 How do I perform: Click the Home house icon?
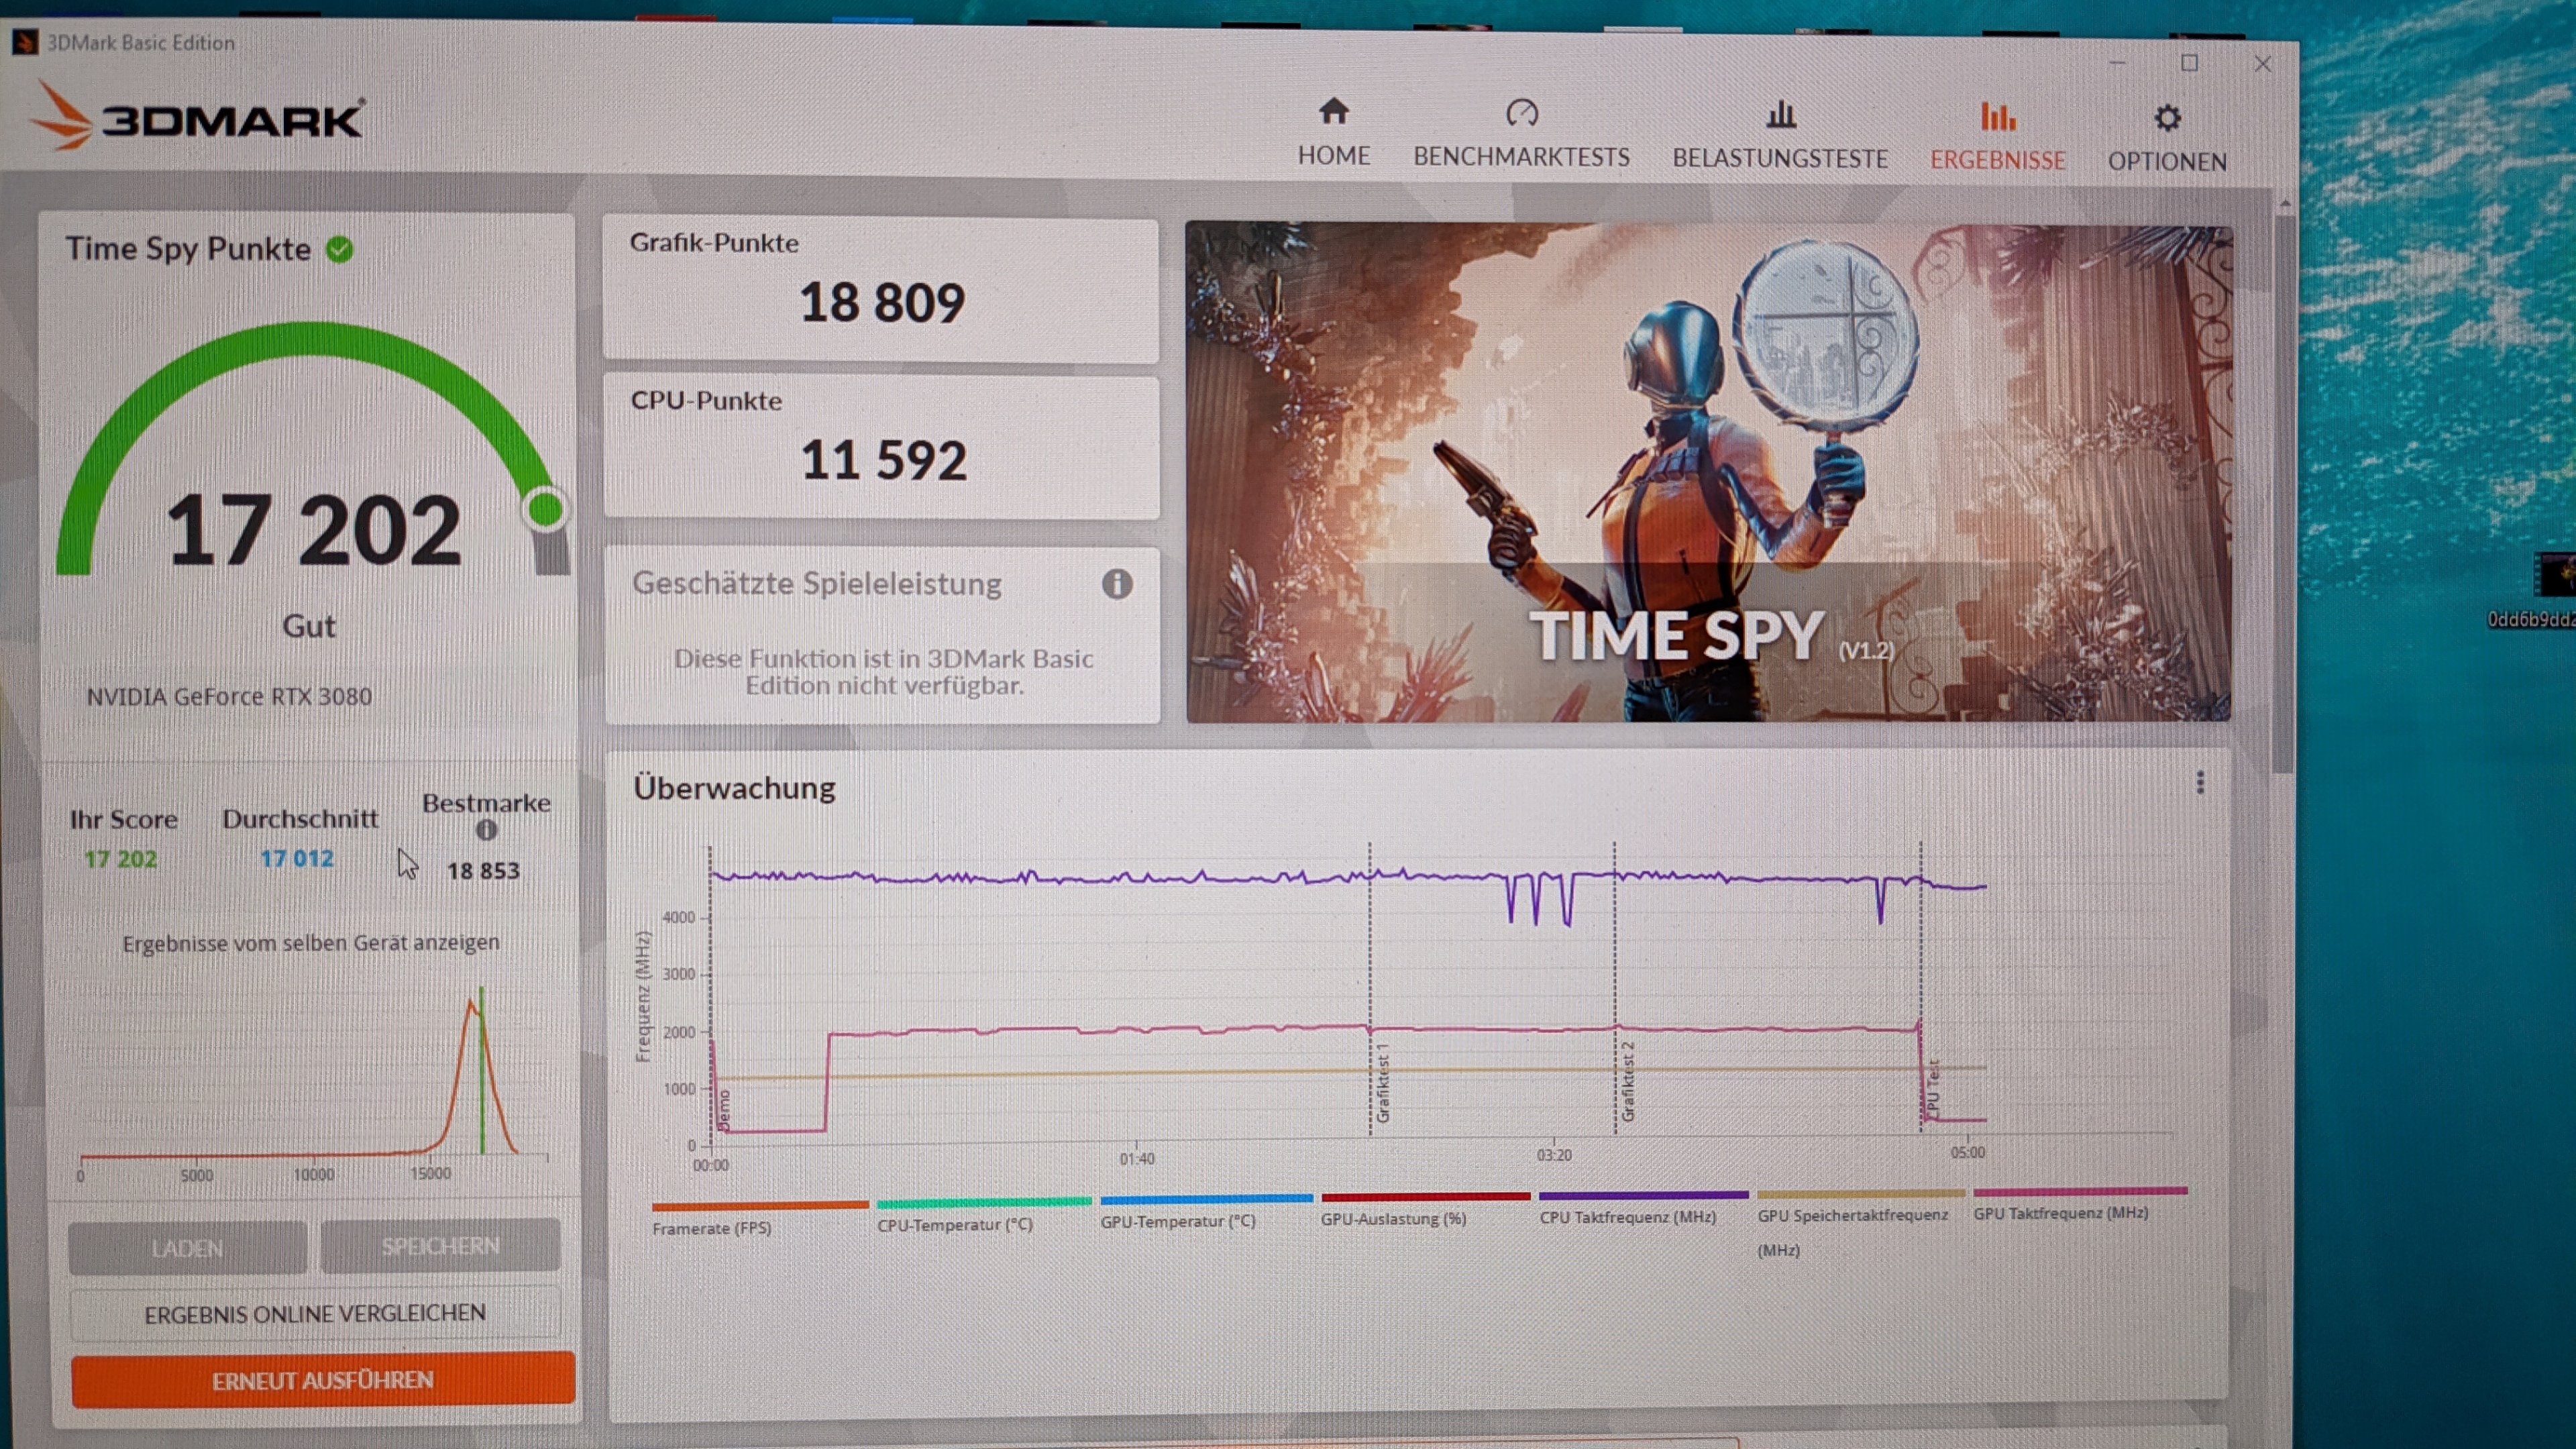[1333, 112]
